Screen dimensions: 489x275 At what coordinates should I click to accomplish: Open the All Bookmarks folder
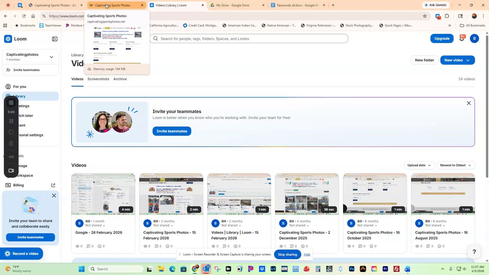pos(473,26)
